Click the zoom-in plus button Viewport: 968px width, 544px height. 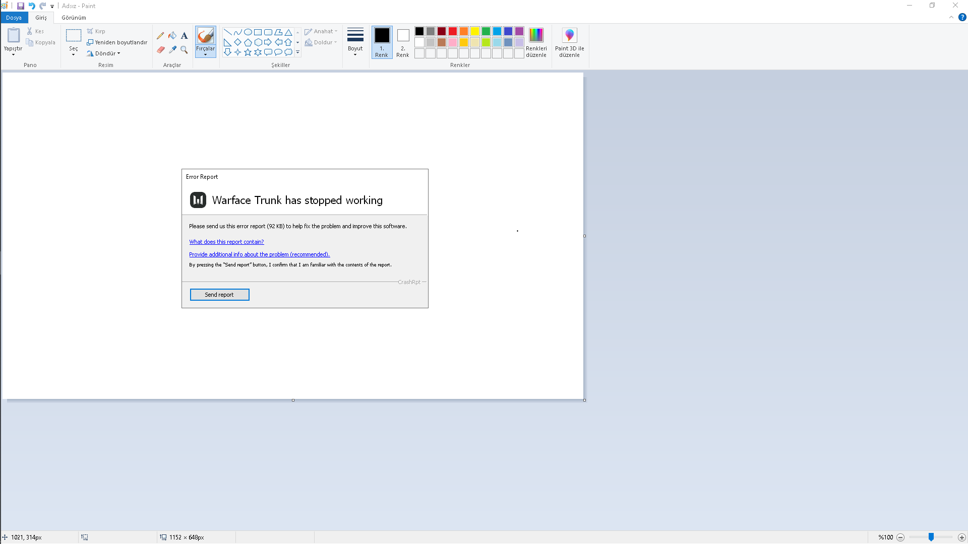tap(961, 537)
